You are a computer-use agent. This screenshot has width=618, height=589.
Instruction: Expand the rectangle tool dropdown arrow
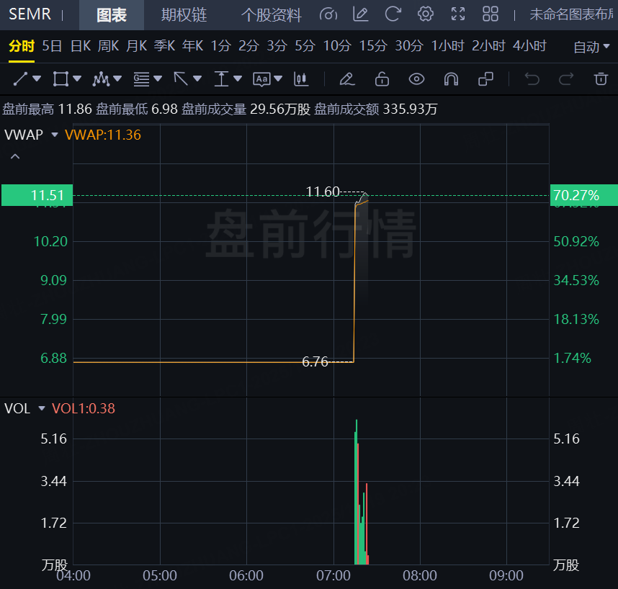click(77, 78)
